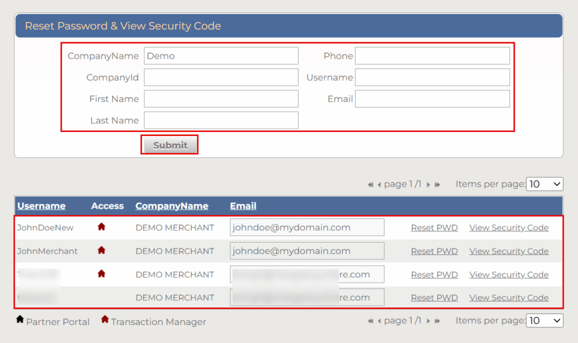Focus the CompanyId input field
Viewport: 578px width, 343px height.
coord(221,77)
